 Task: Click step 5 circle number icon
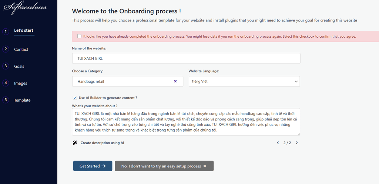(x=6, y=100)
